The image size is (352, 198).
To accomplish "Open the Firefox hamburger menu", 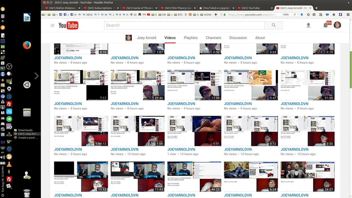I will click(348, 15).
